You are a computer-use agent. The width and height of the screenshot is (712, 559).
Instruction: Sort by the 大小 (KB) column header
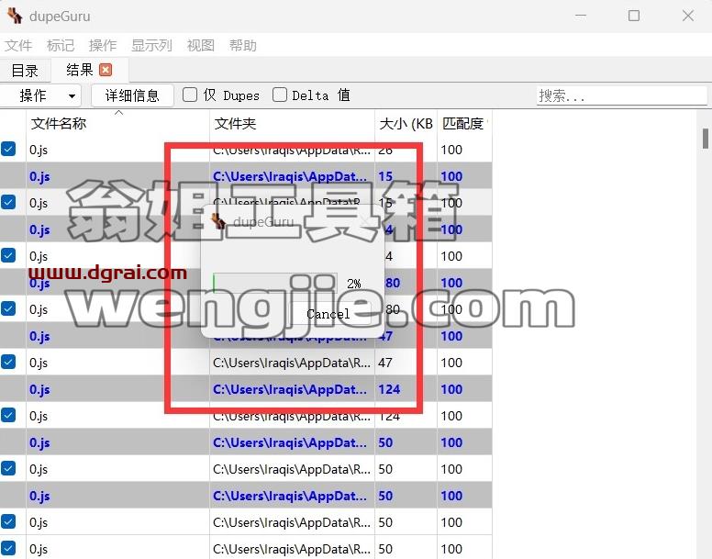click(406, 123)
